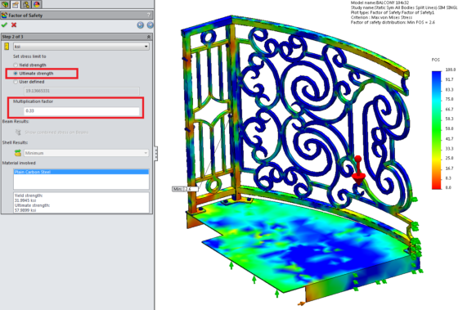Screen dimensions: 458x310
Task: Open the FeatureManager design tree tab
Action: coord(5,4)
